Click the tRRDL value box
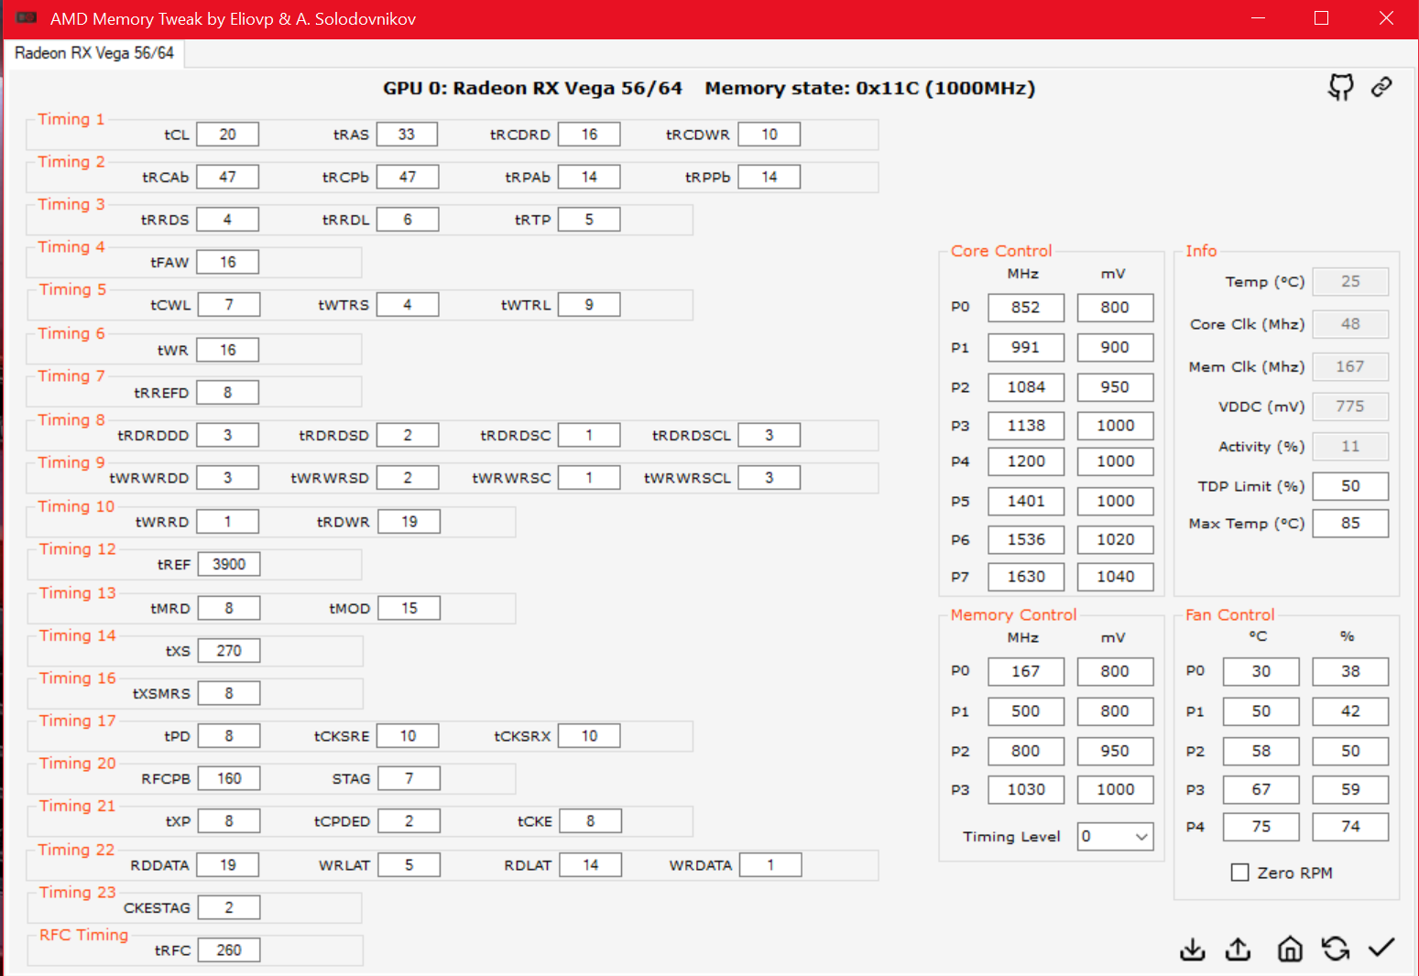Screen dimensions: 1419x976 [x=408, y=220]
